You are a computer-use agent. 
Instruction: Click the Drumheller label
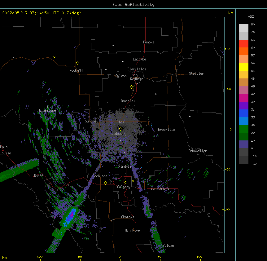click(198, 151)
